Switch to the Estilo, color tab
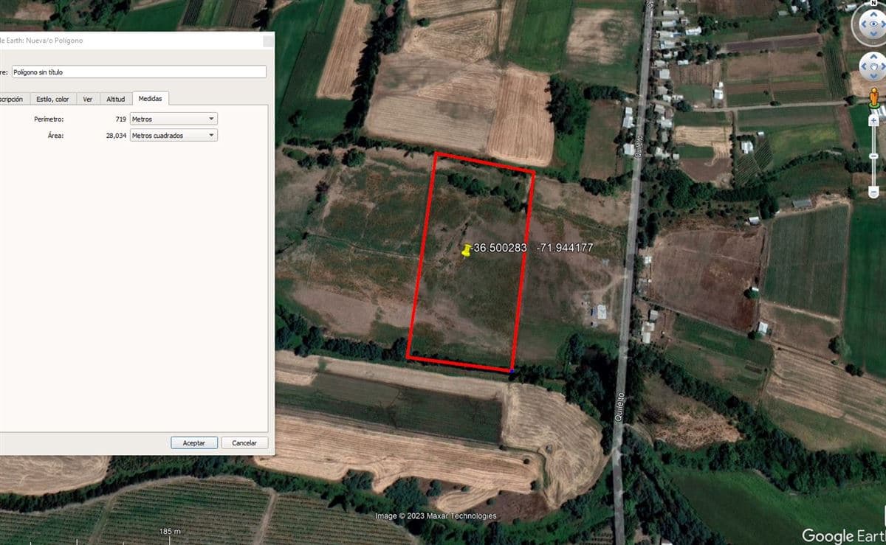 [x=52, y=99]
